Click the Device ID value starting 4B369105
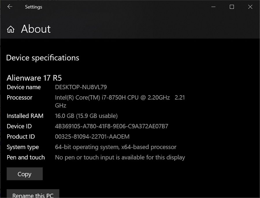Image resolution: width=260 pixels, height=198 pixels. [x=112, y=126]
